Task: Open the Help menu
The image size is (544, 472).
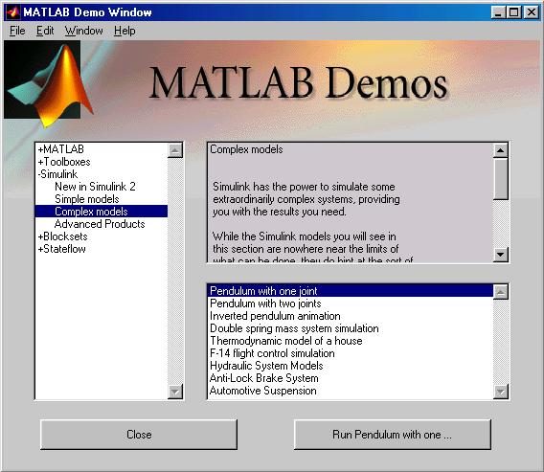Action: click(125, 31)
